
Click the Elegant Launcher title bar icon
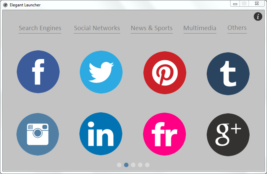(5, 5)
